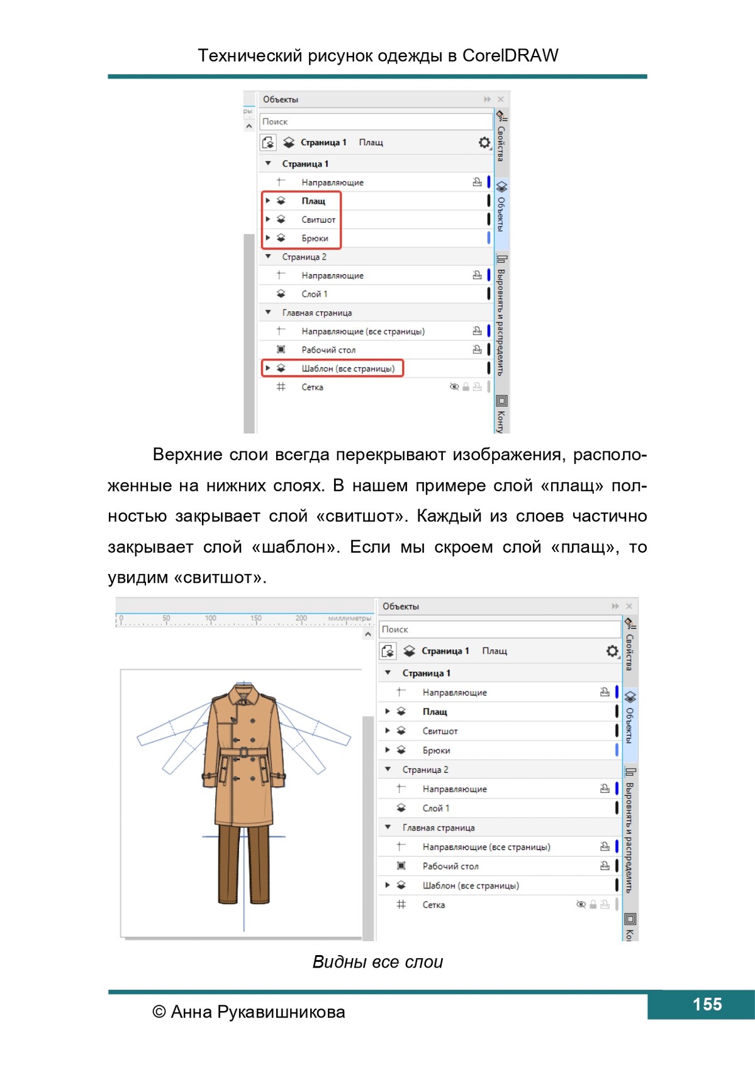Toggle the print icon on the Сетка row in the upper panel
This screenshot has height=1067, width=755.
click(477, 387)
